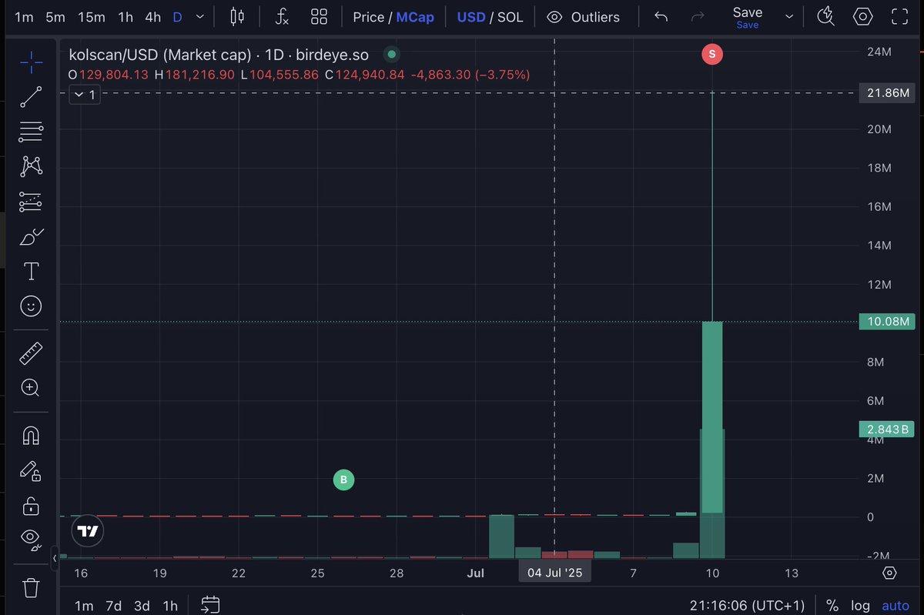Toggle Outliers visibility
924x615 pixels.
583,17
